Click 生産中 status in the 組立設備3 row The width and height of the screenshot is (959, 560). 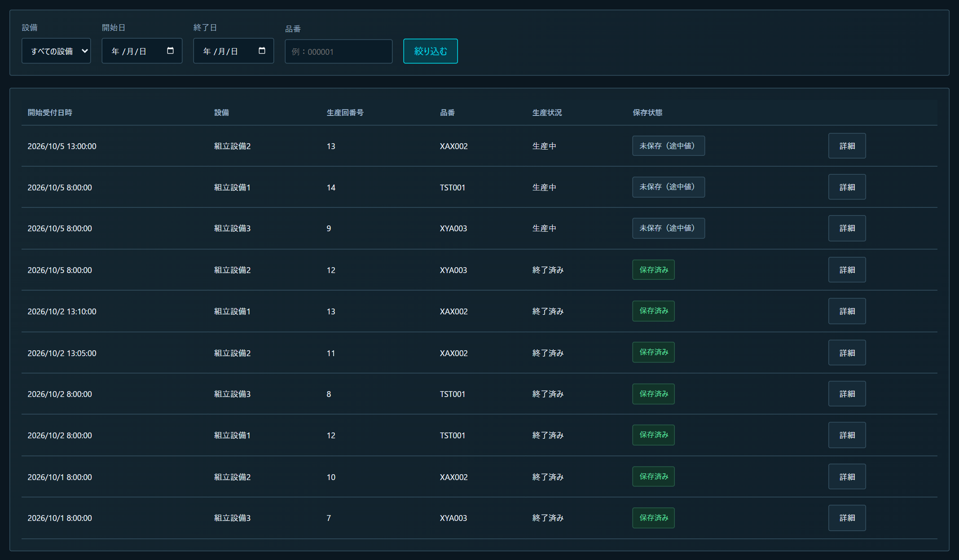544,228
